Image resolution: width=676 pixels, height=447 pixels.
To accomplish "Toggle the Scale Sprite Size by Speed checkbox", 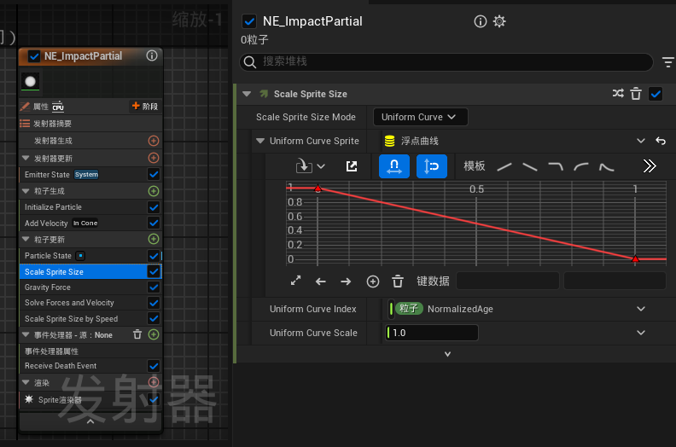I will (154, 318).
